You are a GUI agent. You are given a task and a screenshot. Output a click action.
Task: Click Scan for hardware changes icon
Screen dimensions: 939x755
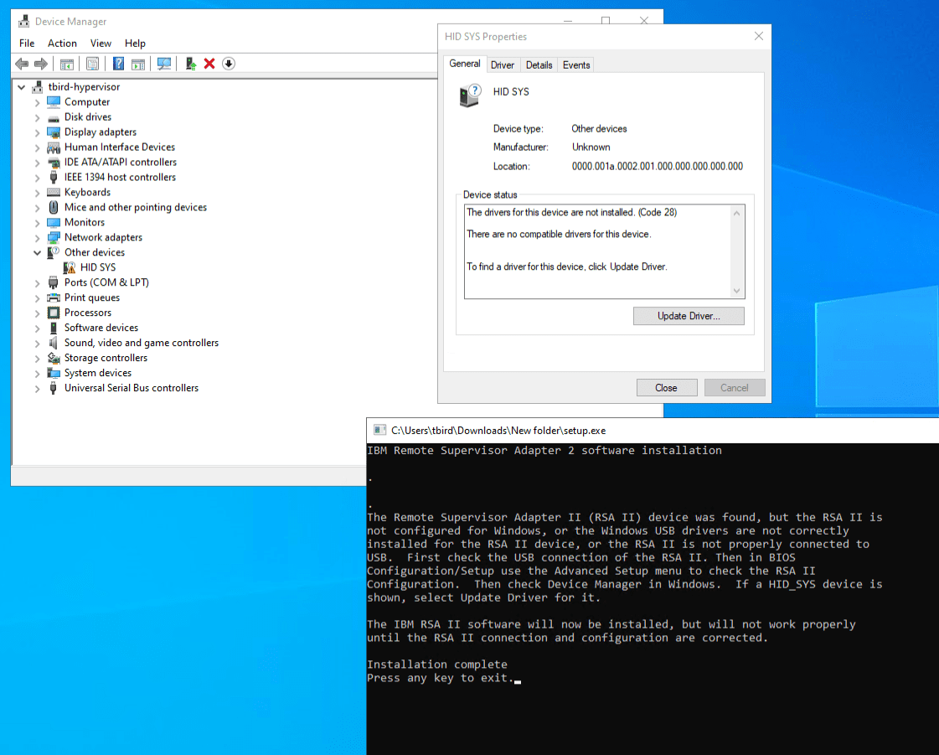[x=164, y=64]
